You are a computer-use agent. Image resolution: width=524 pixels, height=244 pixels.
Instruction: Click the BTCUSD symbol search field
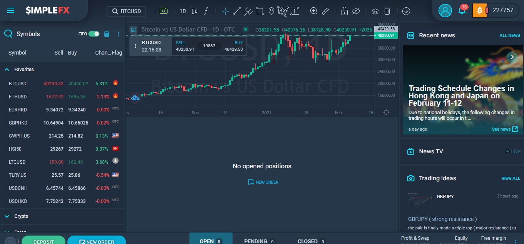[127, 11]
